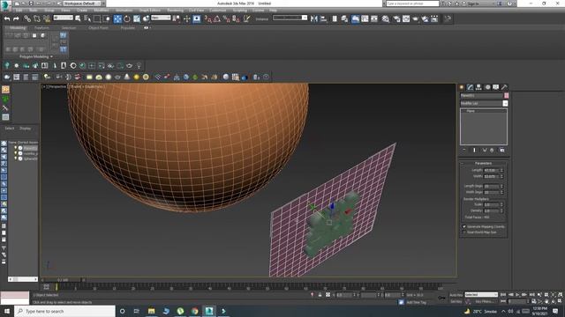Open the reference coordinate system View dropdown

(x=161, y=18)
